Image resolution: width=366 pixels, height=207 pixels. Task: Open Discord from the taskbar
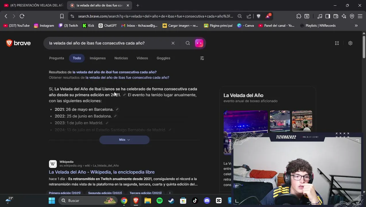207,200
